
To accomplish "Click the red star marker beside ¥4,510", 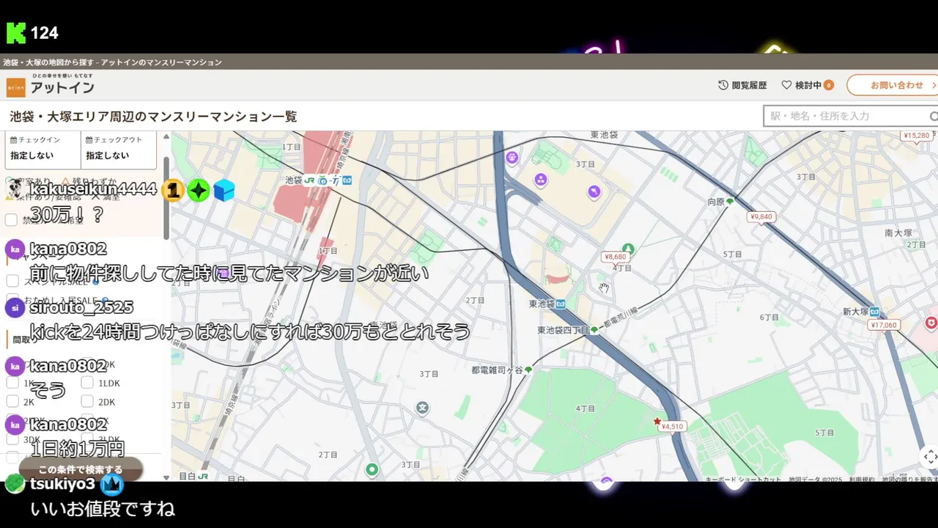I will (x=657, y=422).
